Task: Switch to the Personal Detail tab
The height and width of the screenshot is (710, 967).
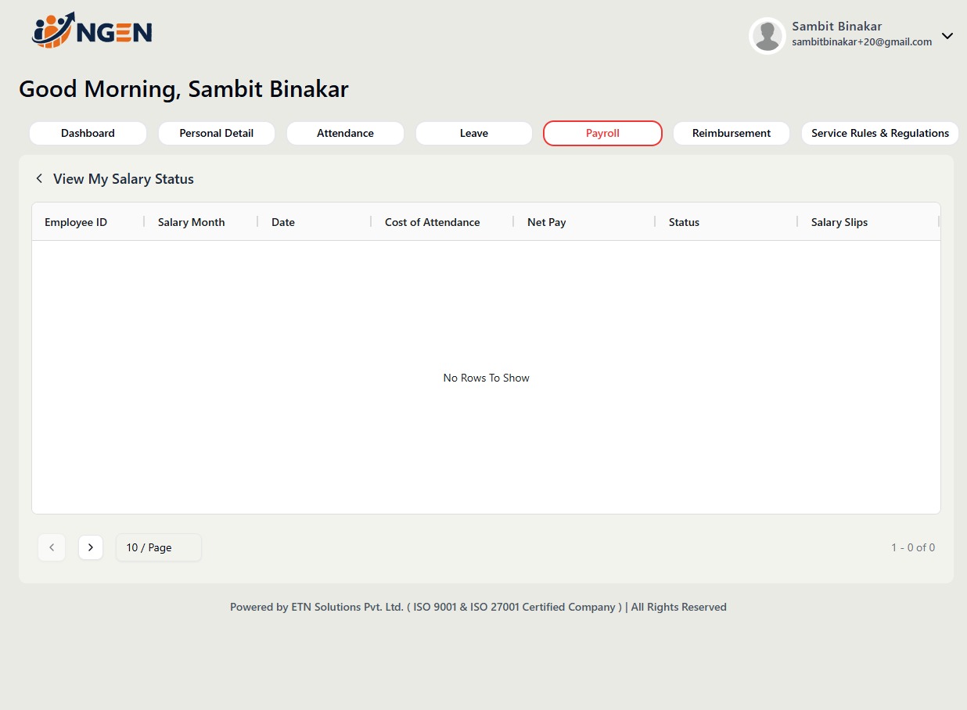Action: tap(217, 133)
